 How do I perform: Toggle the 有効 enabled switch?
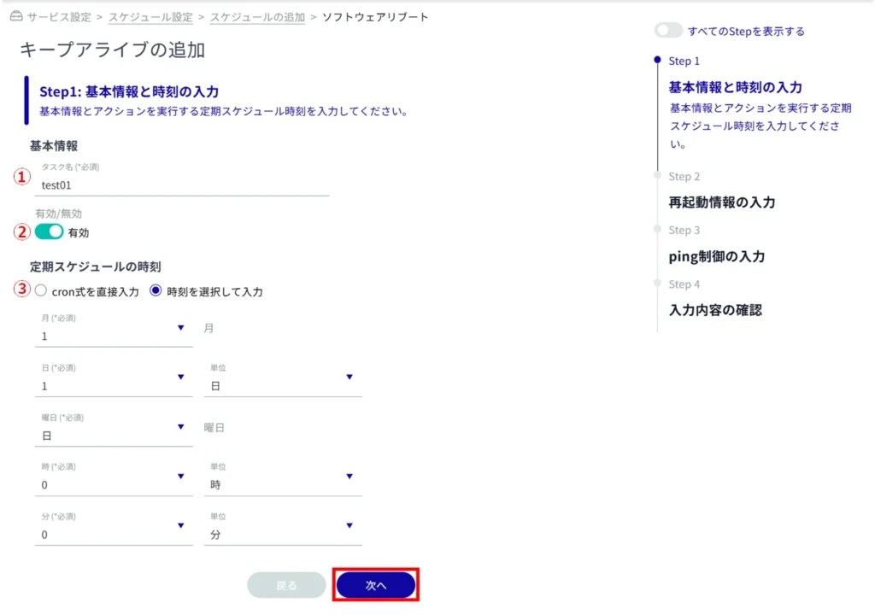[x=50, y=231]
